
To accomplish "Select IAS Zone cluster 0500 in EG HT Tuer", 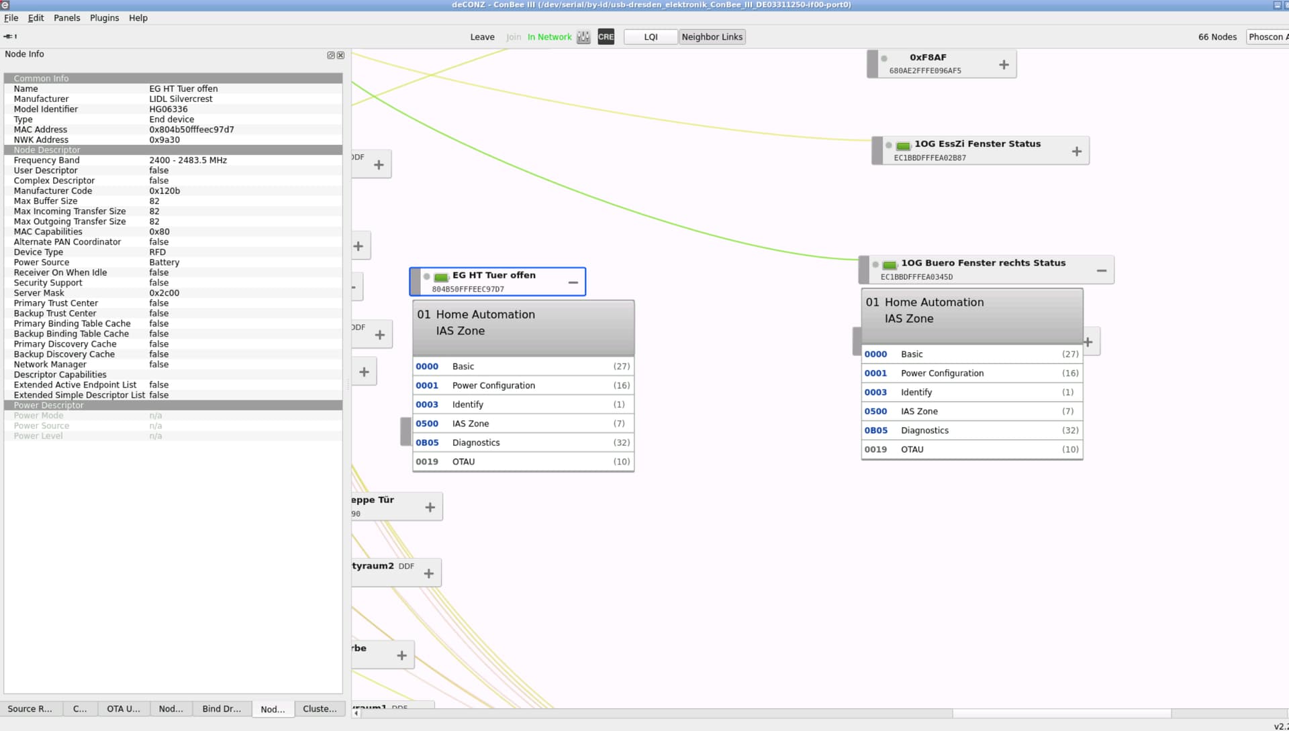I will pos(523,424).
